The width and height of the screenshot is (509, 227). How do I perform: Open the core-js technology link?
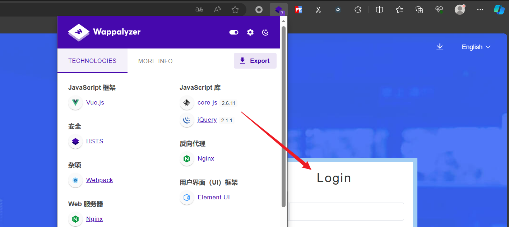(x=207, y=102)
